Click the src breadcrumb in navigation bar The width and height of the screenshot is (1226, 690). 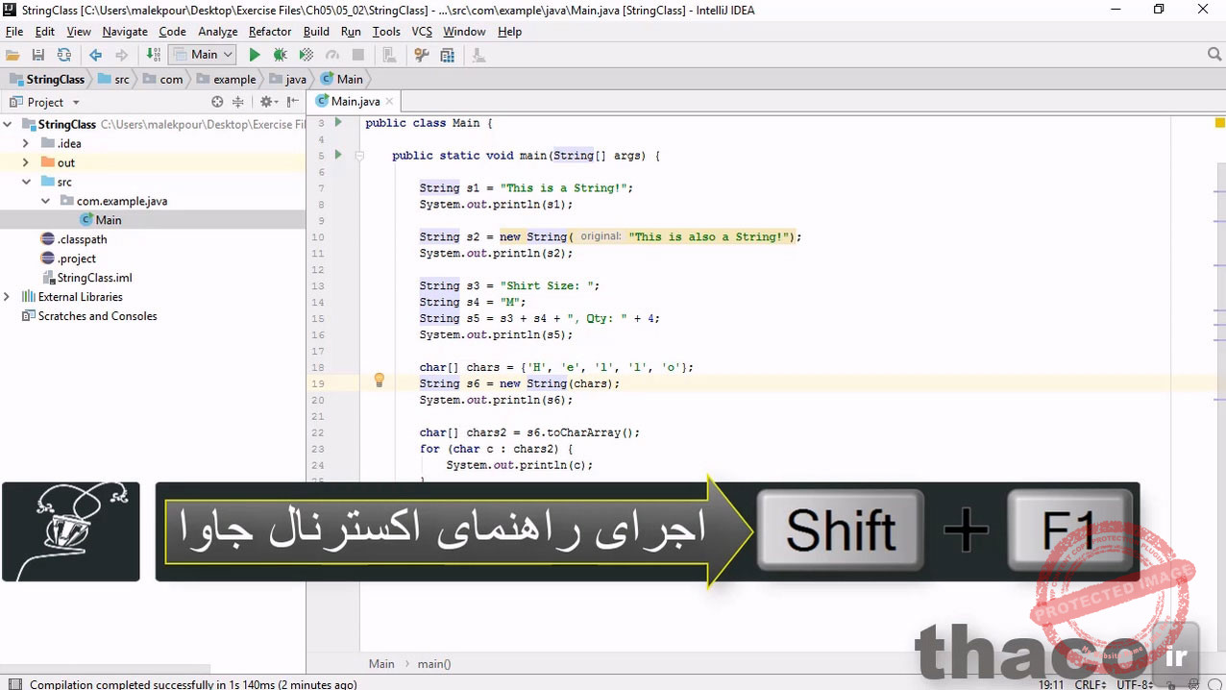click(121, 80)
